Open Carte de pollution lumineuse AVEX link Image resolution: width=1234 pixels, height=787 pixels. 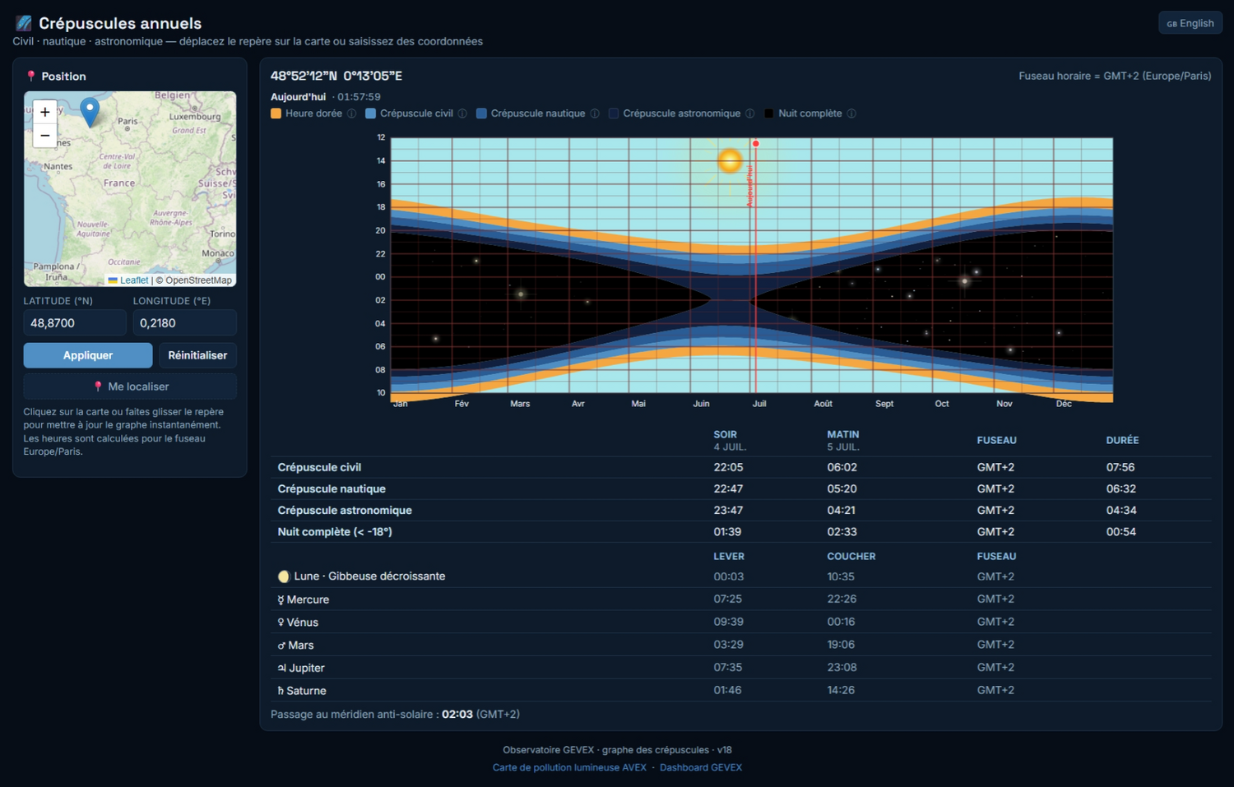pos(569,767)
